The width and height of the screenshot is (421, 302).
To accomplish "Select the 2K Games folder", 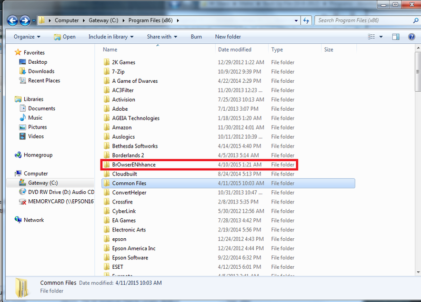I will [x=228, y=62].
